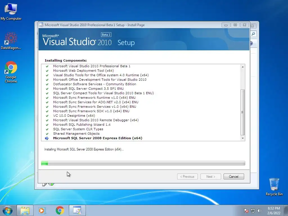288x216 pixels.
Task: Maximize the Visual Studio setup window
Action: 235,25
